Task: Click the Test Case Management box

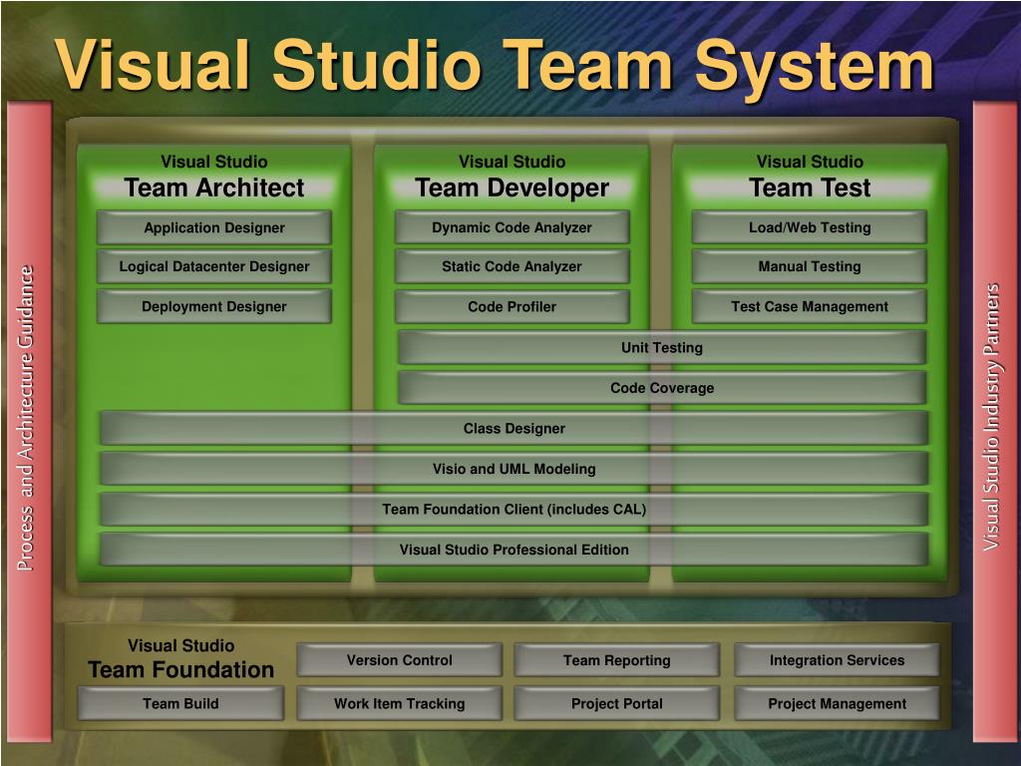Action: (810, 306)
